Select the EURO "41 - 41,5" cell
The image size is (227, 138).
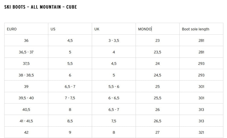click(26, 121)
